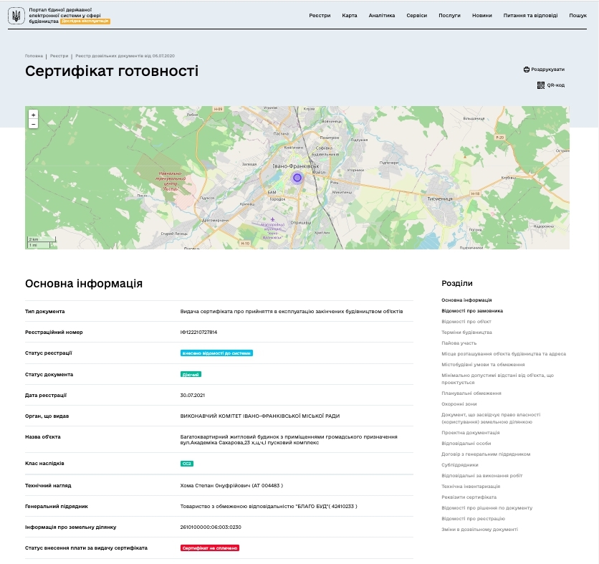Expand the Послуги navigation menu

[449, 15]
